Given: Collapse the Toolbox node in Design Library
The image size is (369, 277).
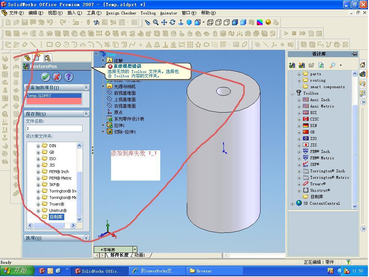Looking at the screenshot, I should point(292,94).
